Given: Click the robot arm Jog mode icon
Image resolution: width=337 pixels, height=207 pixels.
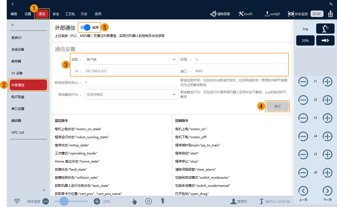Looking at the screenshot, I should 325,29.
